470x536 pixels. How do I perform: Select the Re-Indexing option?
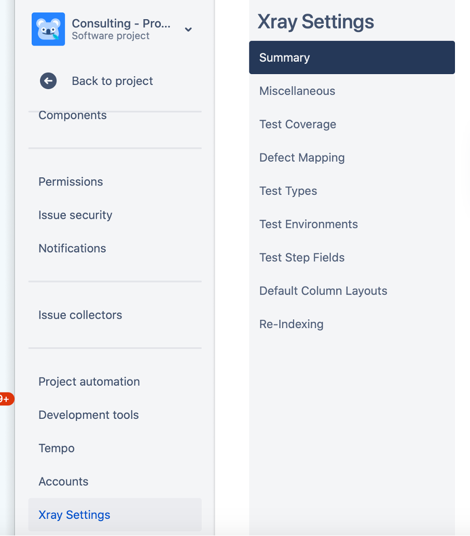click(291, 324)
